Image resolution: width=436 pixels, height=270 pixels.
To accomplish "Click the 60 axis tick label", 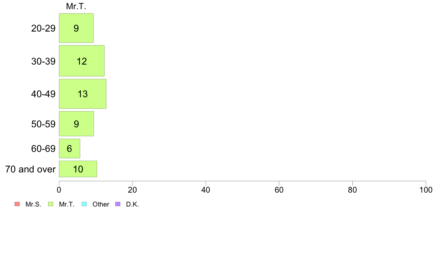I will pos(279,190).
